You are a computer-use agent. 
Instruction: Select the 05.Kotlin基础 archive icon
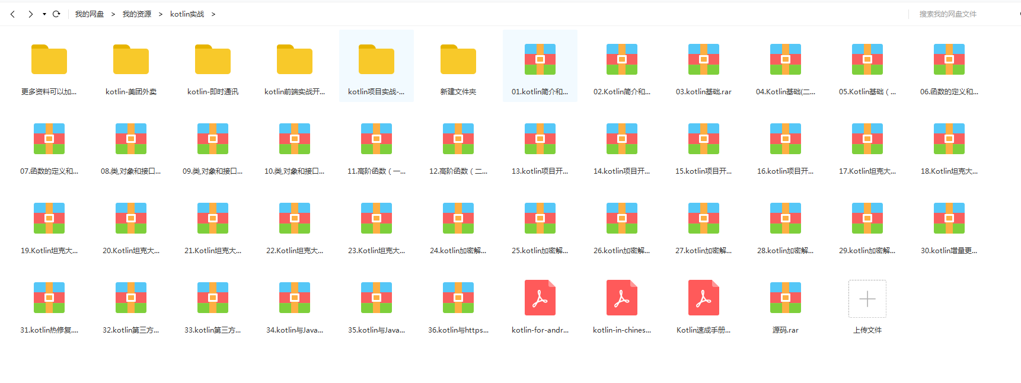pos(867,59)
